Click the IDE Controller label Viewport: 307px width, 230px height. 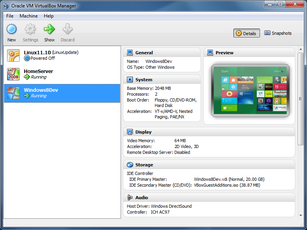click(140, 173)
